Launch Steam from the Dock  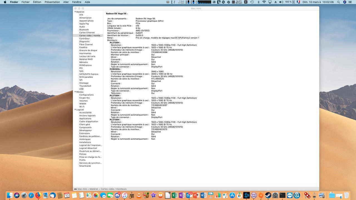pyautogui.click(x=268, y=195)
